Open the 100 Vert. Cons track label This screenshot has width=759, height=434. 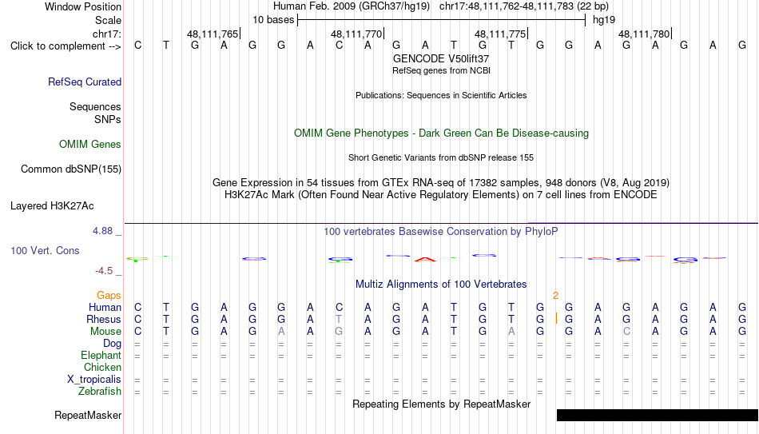45,250
